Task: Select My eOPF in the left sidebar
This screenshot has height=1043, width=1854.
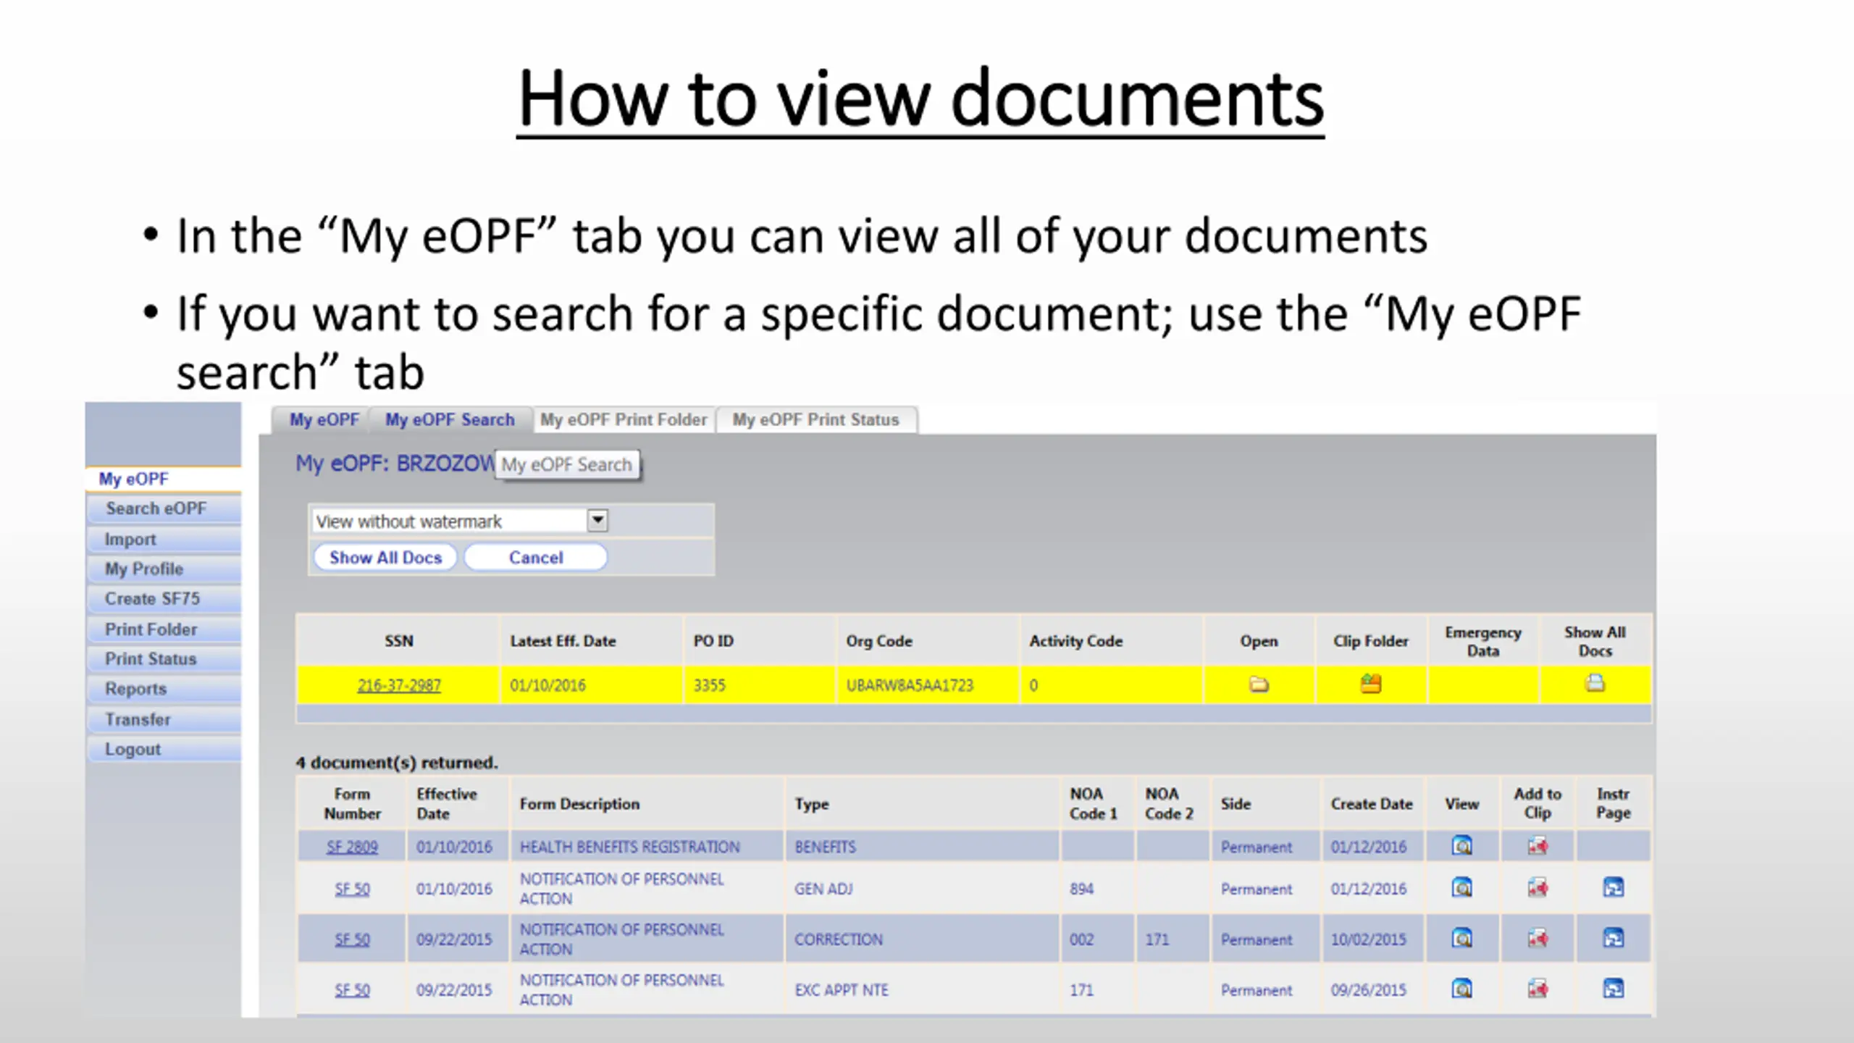Action: 163,479
